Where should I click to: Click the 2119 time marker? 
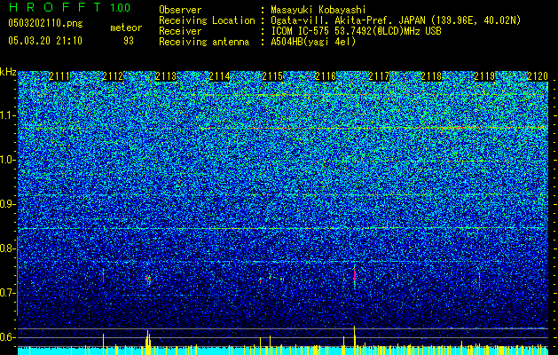pos(484,76)
